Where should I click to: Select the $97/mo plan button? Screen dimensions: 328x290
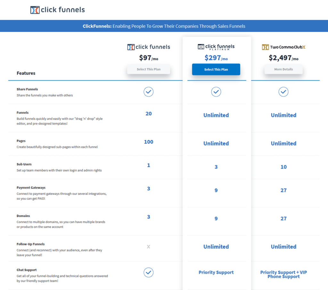(x=149, y=69)
